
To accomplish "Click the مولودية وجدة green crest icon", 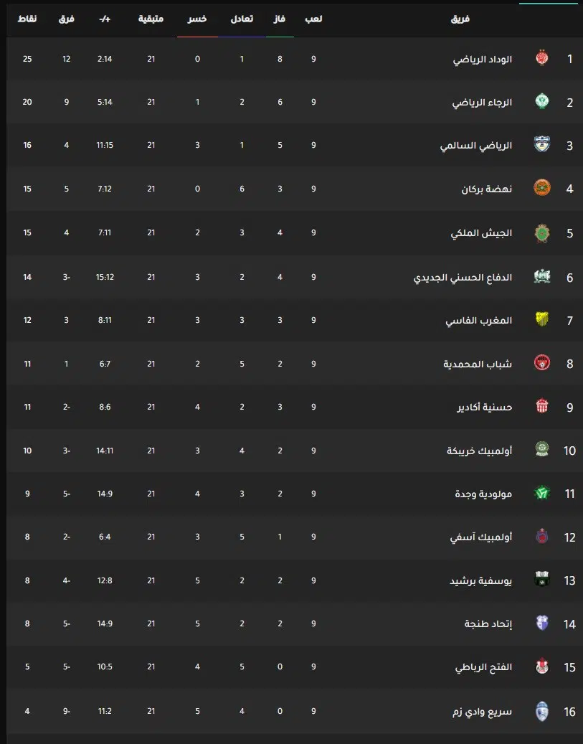I will click(x=541, y=494).
